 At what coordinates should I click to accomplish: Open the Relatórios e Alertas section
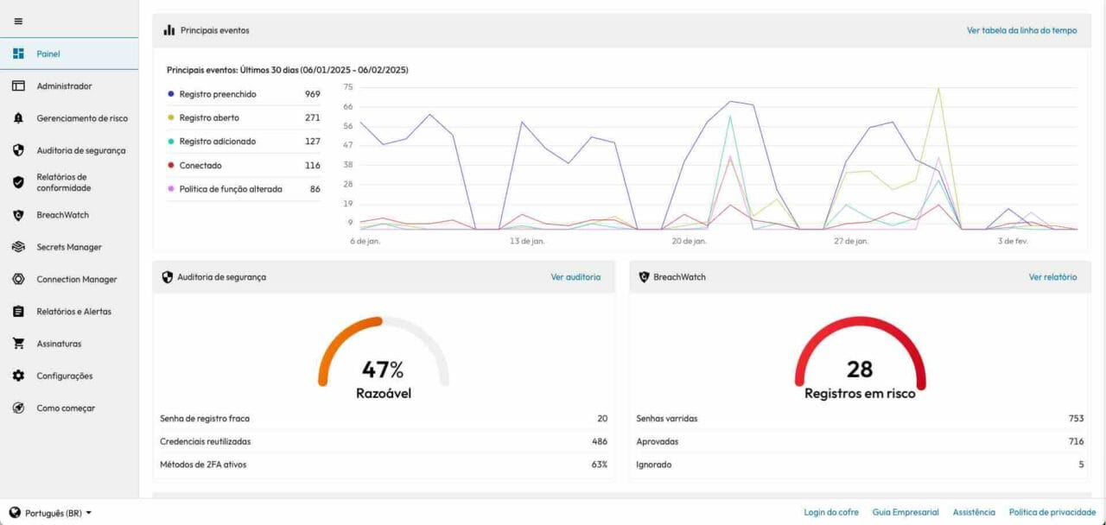pos(73,312)
